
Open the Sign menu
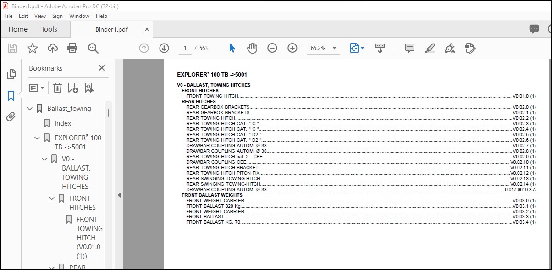57,16
